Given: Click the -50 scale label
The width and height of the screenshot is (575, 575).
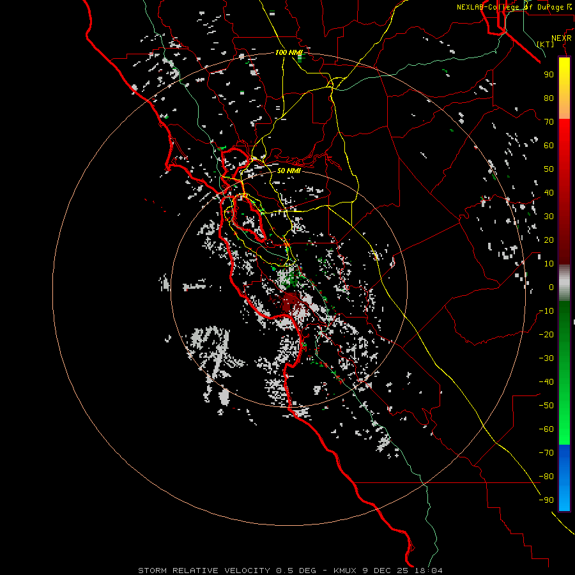Looking at the screenshot, I should tap(546, 406).
